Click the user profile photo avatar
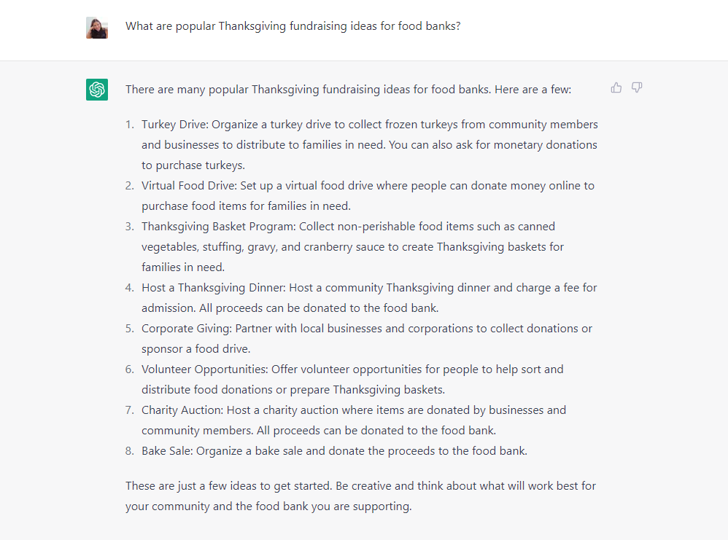728x540 pixels. 97,28
